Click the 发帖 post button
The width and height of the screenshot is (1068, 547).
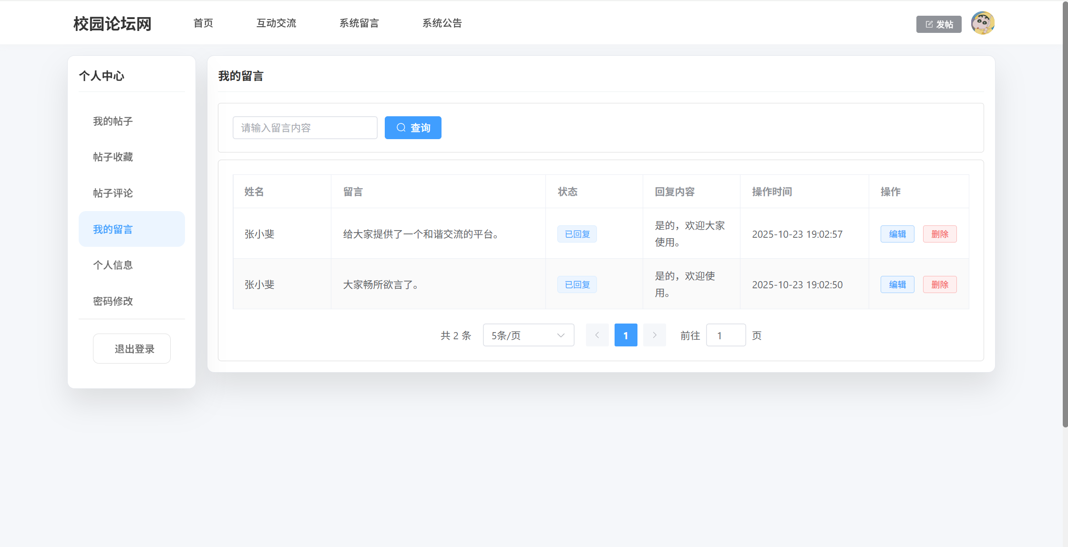[938, 24]
